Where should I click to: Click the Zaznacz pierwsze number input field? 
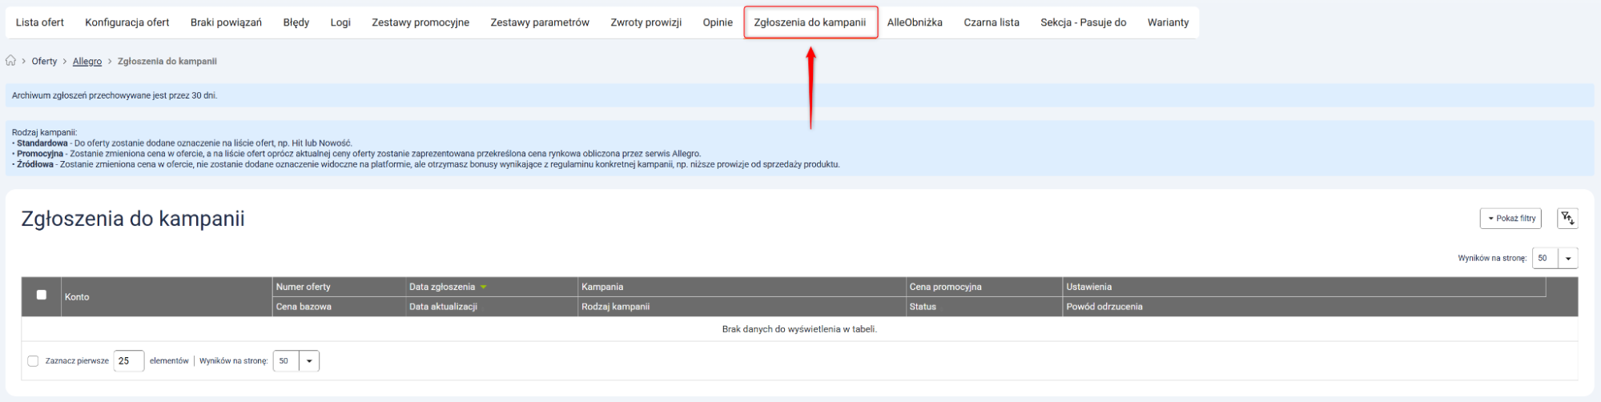(x=128, y=361)
